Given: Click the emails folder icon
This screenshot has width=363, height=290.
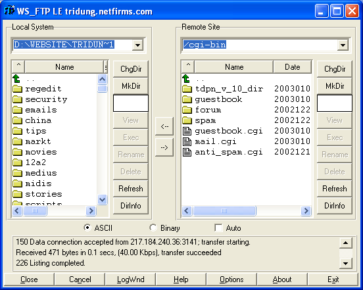Looking at the screenshot, I should click(17, 110).
